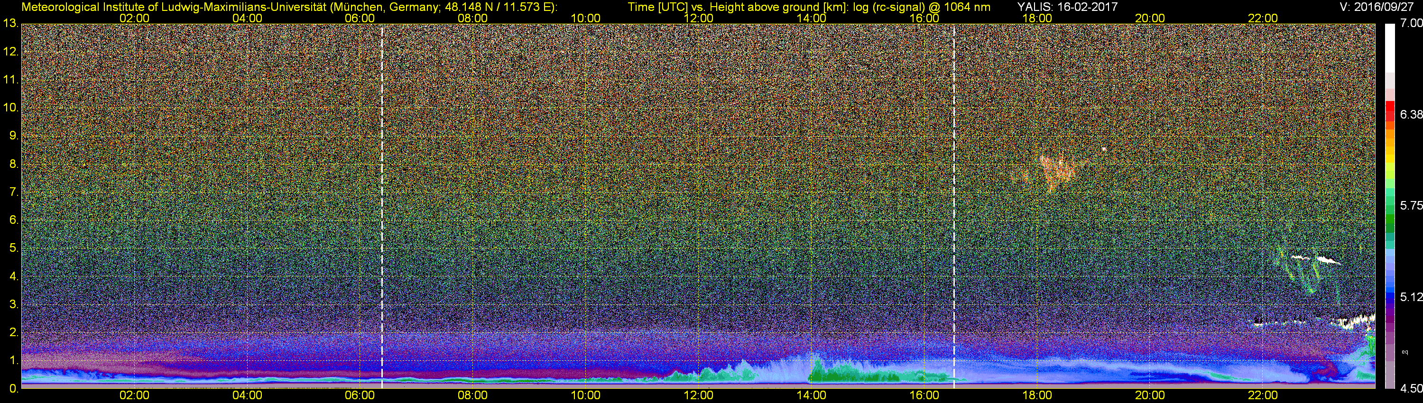This screenshot has height=403, width=1423.
Task: Click the 4.50 label below the color scale
Action: tap(1411, 389)
